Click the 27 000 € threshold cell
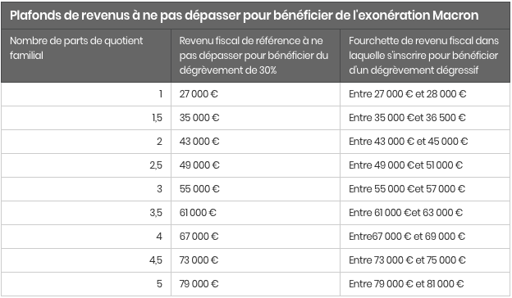The height and width of the screenshot is (298, 512). pyautogui.click(x=256, y=94)
